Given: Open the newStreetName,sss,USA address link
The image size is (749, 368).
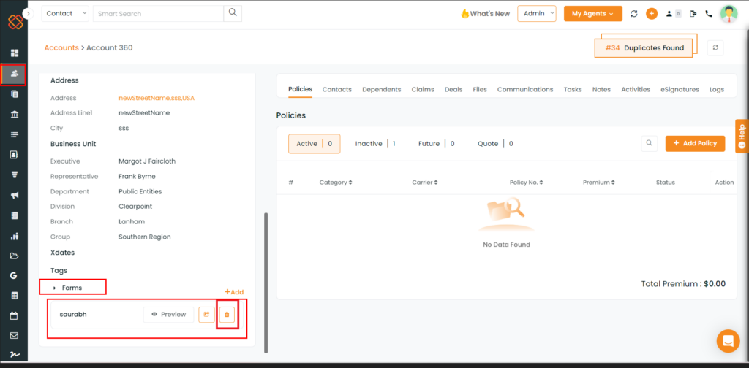Looking at the screenshot, I should tap(157, 98).
